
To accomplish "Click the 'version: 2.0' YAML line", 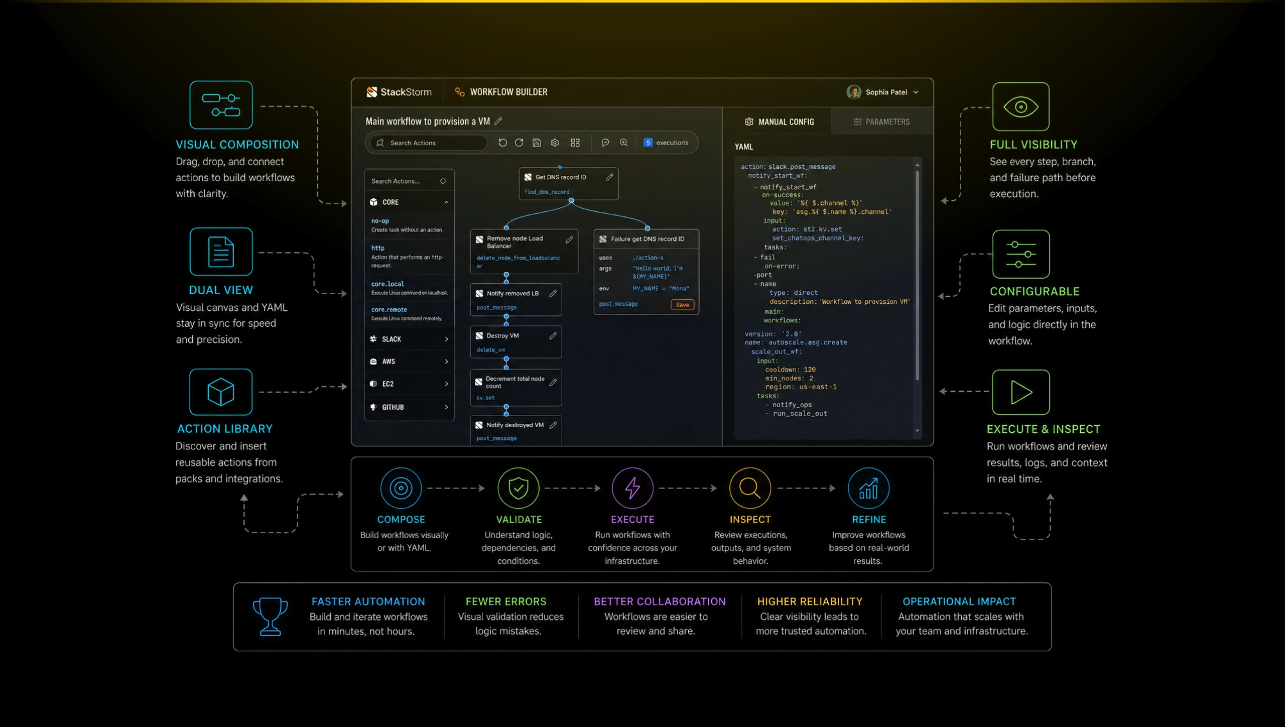I will tap(773, 334).
